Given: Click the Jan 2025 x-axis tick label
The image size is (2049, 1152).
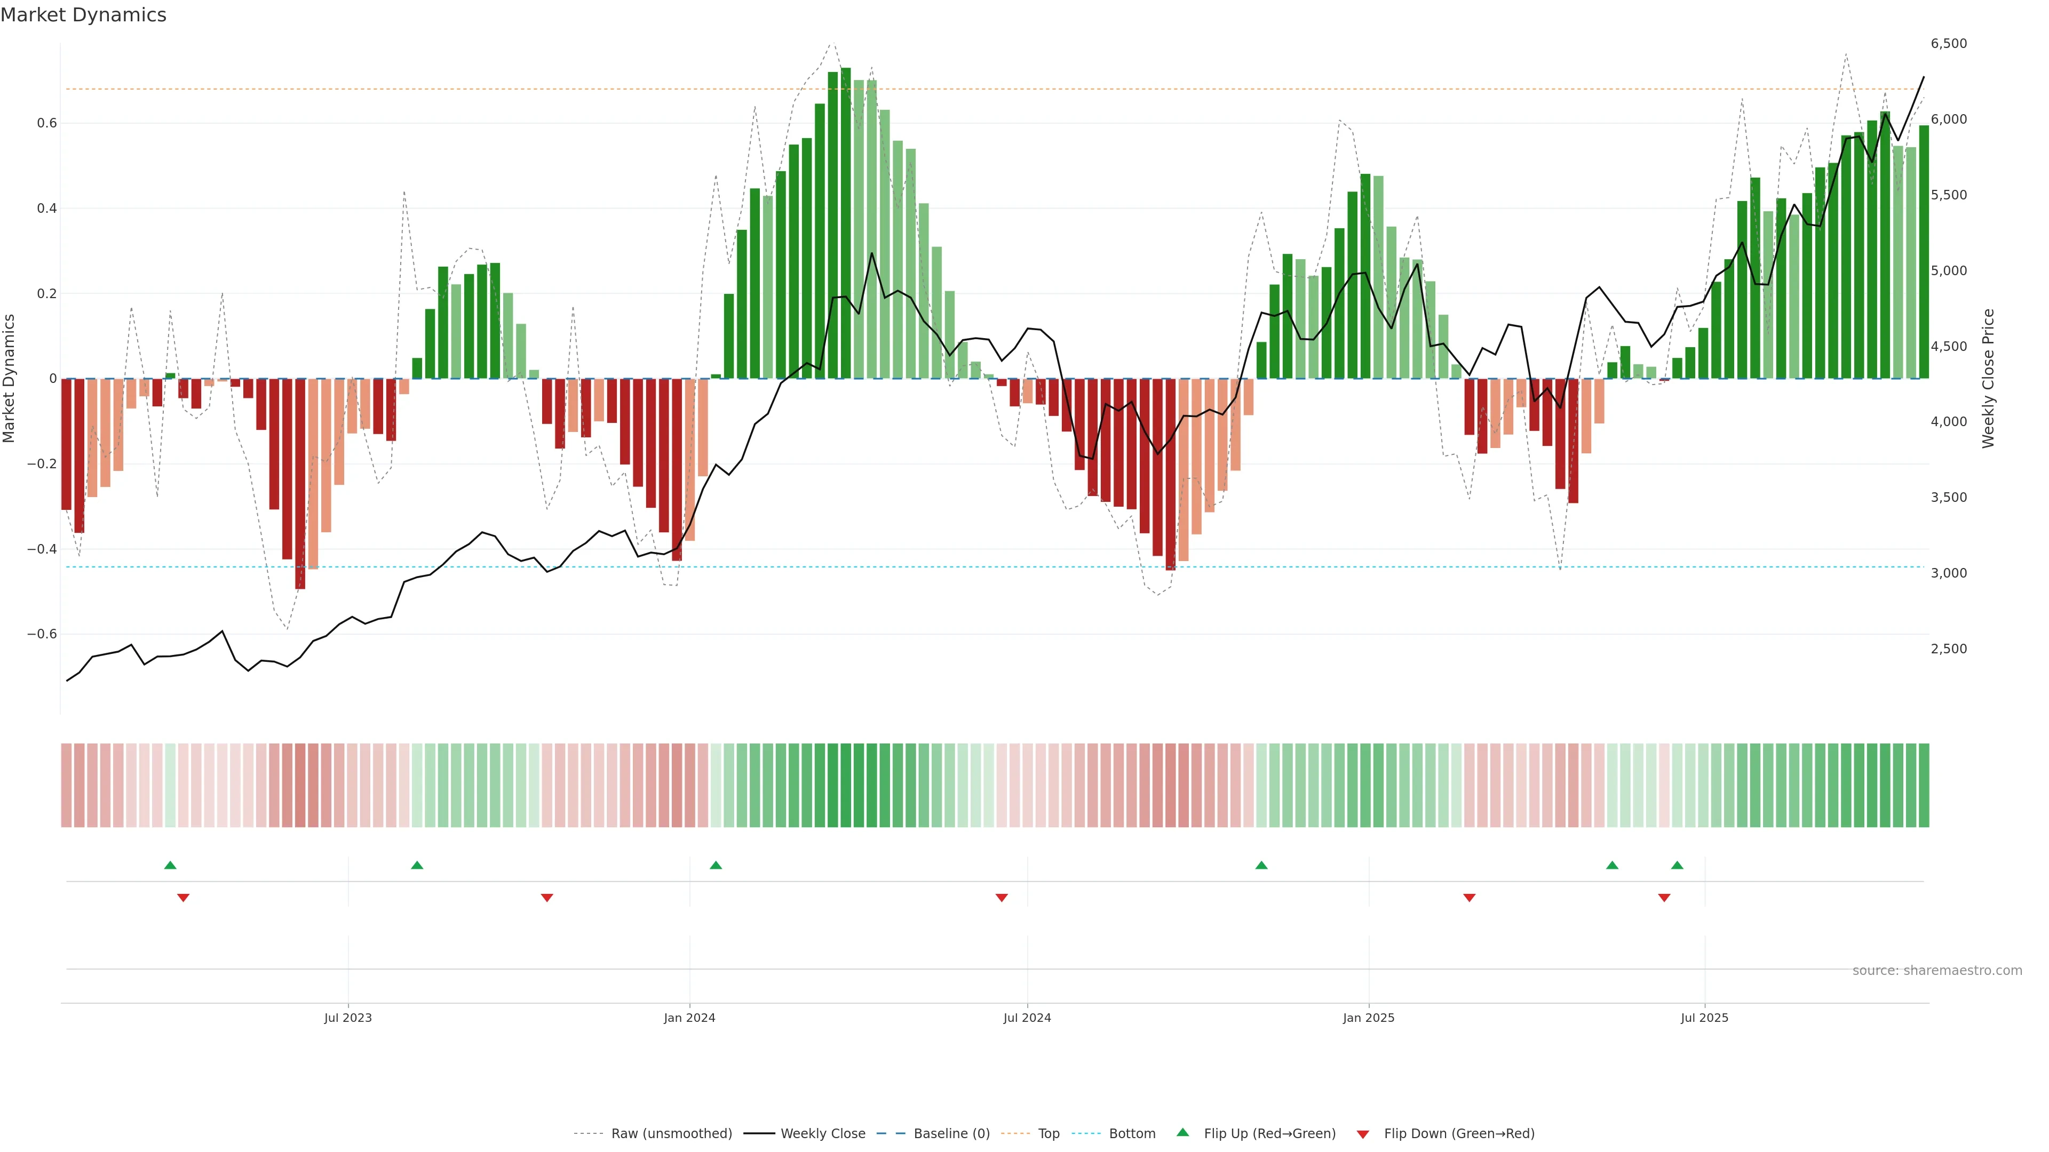Looking at the screenshot, I should pos(1368,1019).
